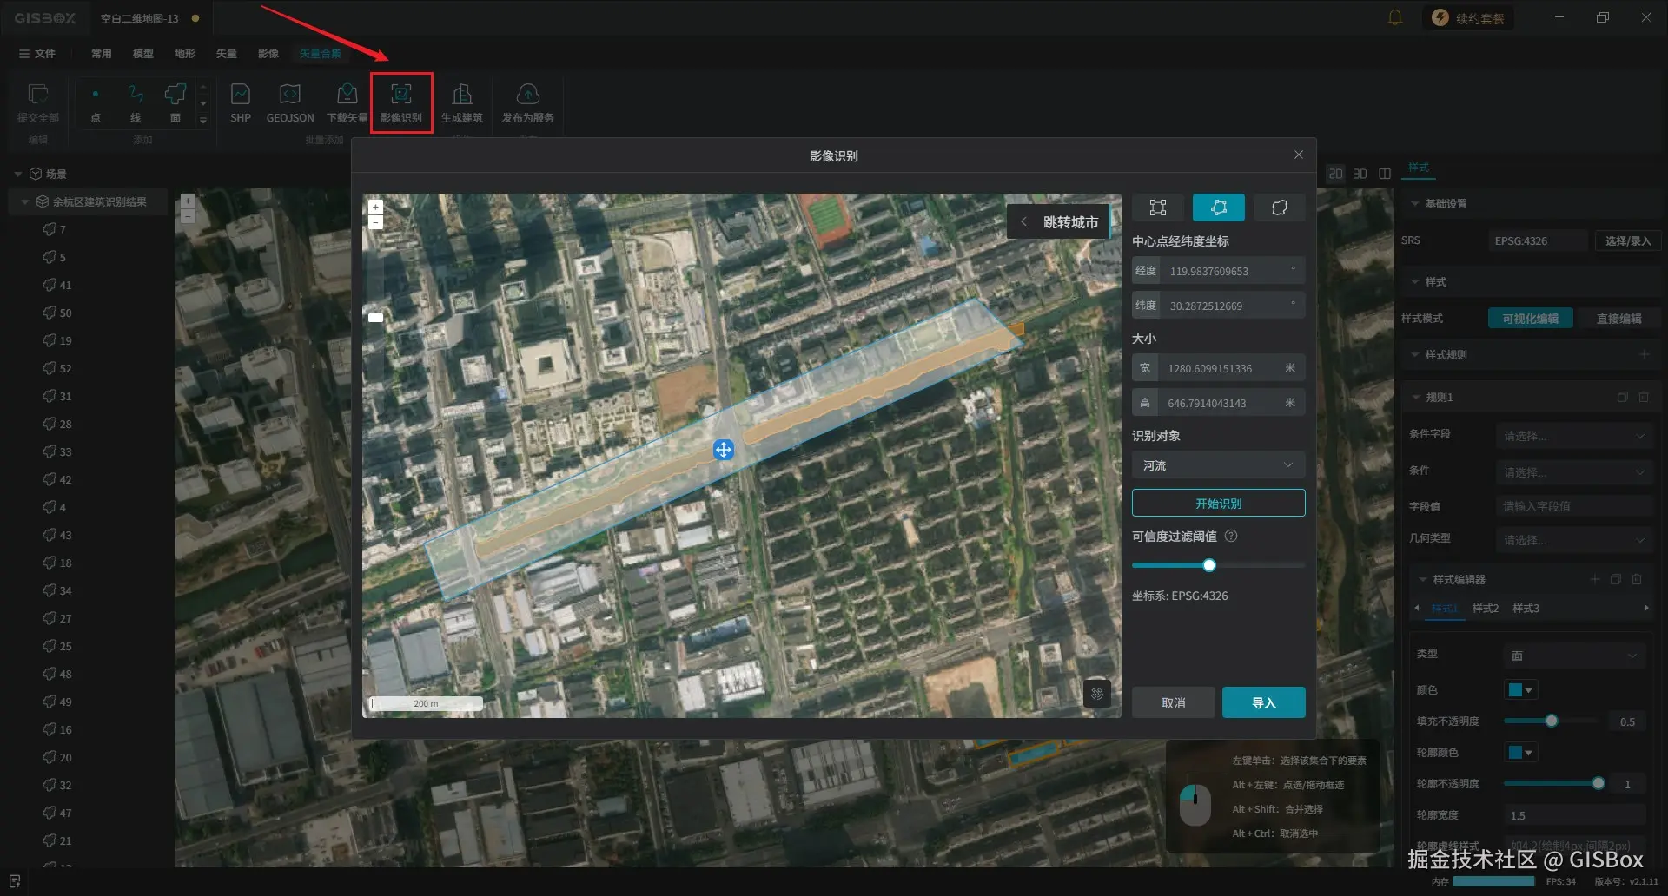Collapse the 规则1 section
The width and height of the screenshot is (1668, 896).
click(1416, 397)
